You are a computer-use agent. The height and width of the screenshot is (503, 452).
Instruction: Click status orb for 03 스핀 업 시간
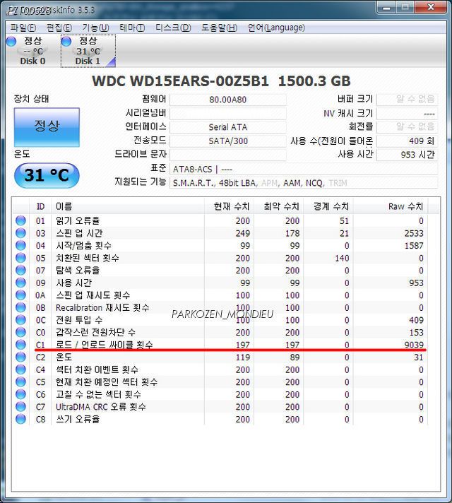click(x=20, y=233)
